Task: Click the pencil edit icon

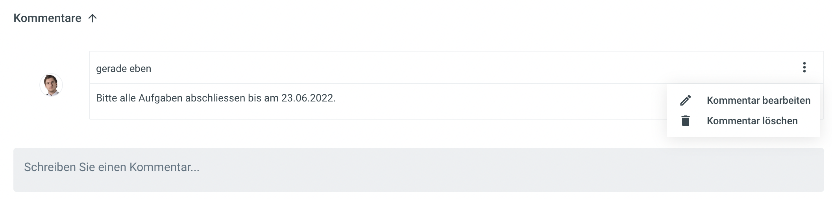Action: click(x=685, y=101)
